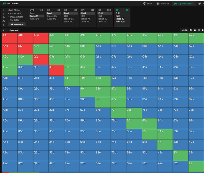Switch to single square view icon
Screen dimensions: 204x173
point(203,30)
